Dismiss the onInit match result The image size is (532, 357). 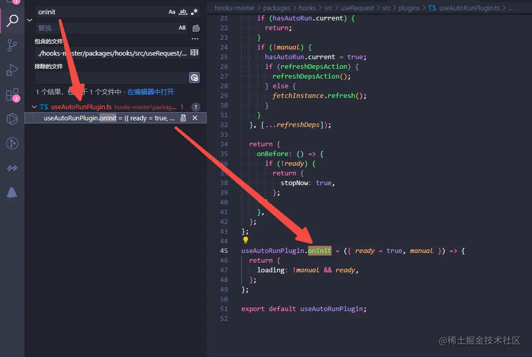[195, 118]
